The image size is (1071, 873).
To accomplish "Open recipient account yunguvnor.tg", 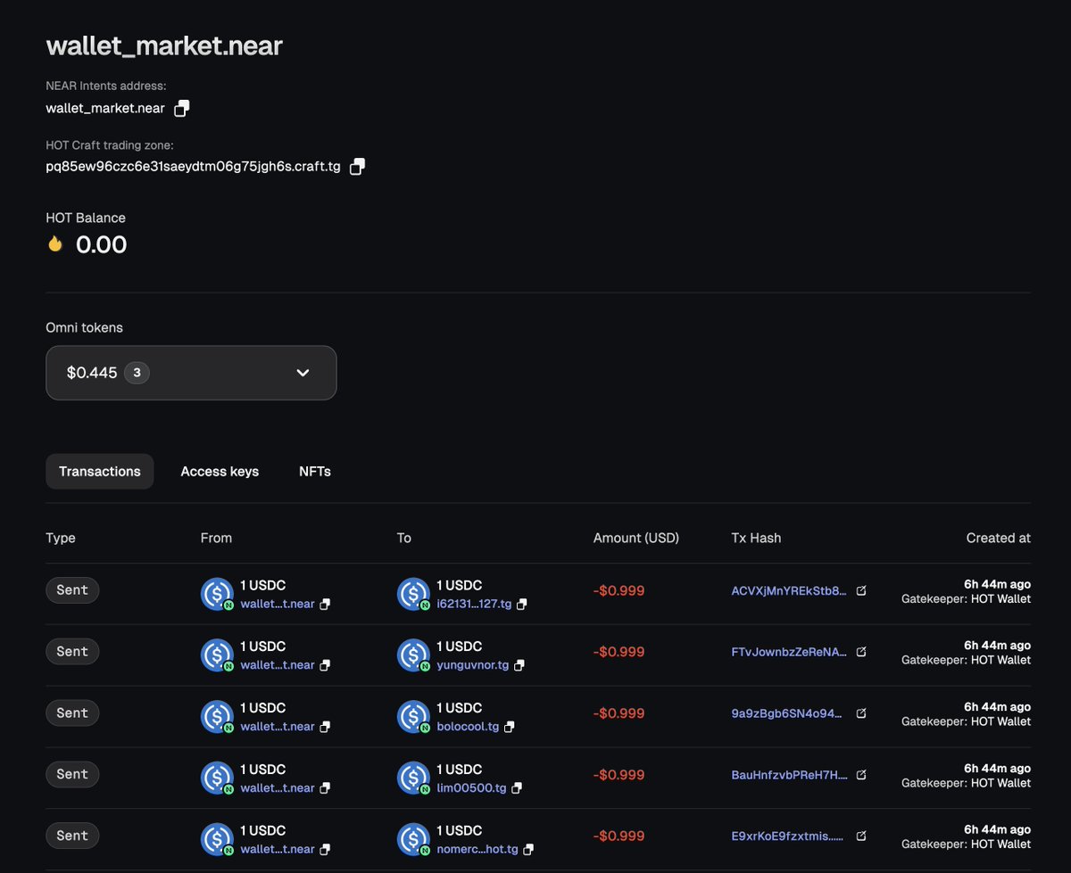I will 473,665.
